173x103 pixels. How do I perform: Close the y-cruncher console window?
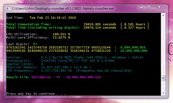pos(159,7)
